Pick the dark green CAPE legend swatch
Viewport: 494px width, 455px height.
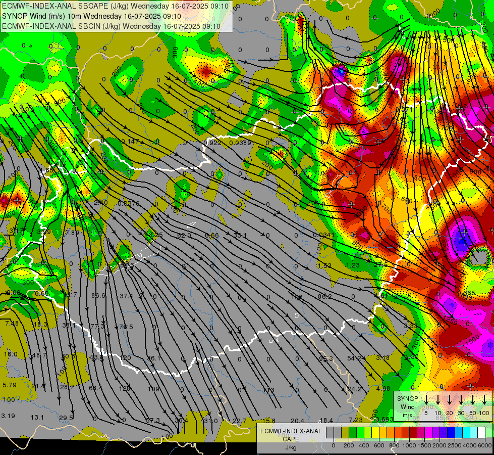coord(353,432)
